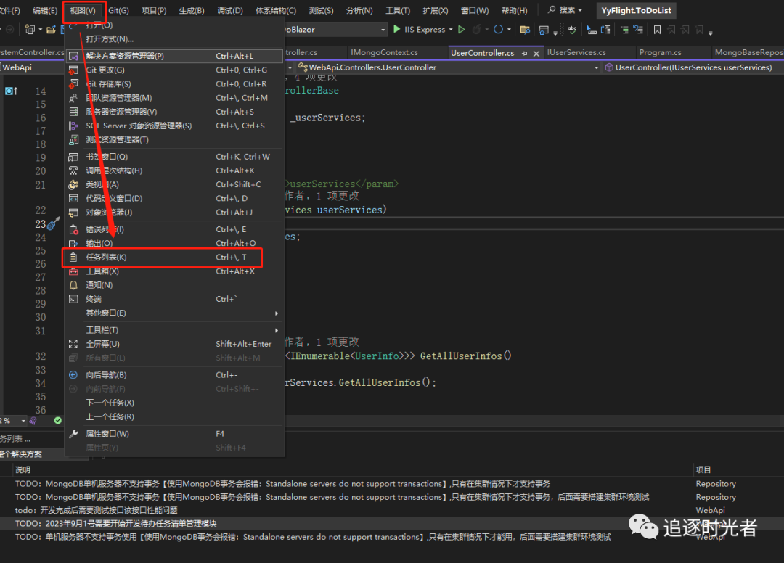Click the outlined Start Without Debugging play icon
The width and height of the screenshot is (784, 563).
(x=462, y=30)
